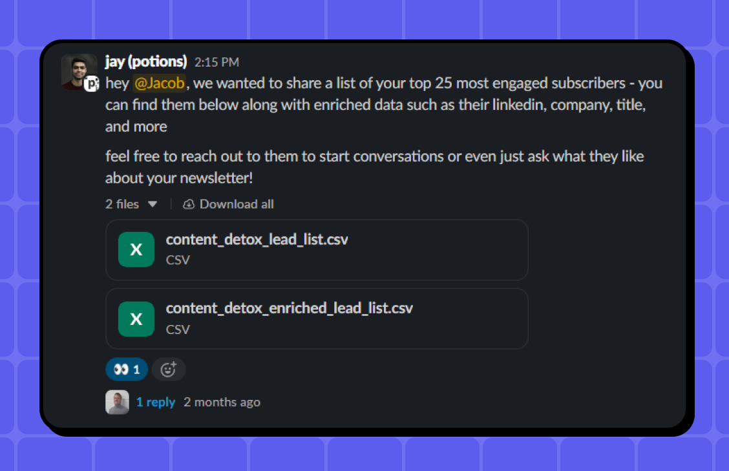The image size is (729, 471).
Task: Open jay's profile picture
Action: pyautogui.click(x=78, y=70)
